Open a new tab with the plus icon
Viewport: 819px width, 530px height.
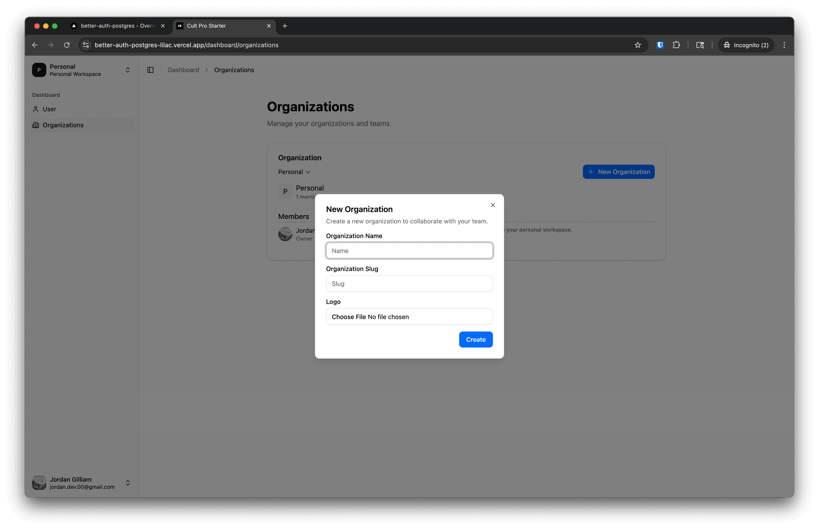click(285, 26)
